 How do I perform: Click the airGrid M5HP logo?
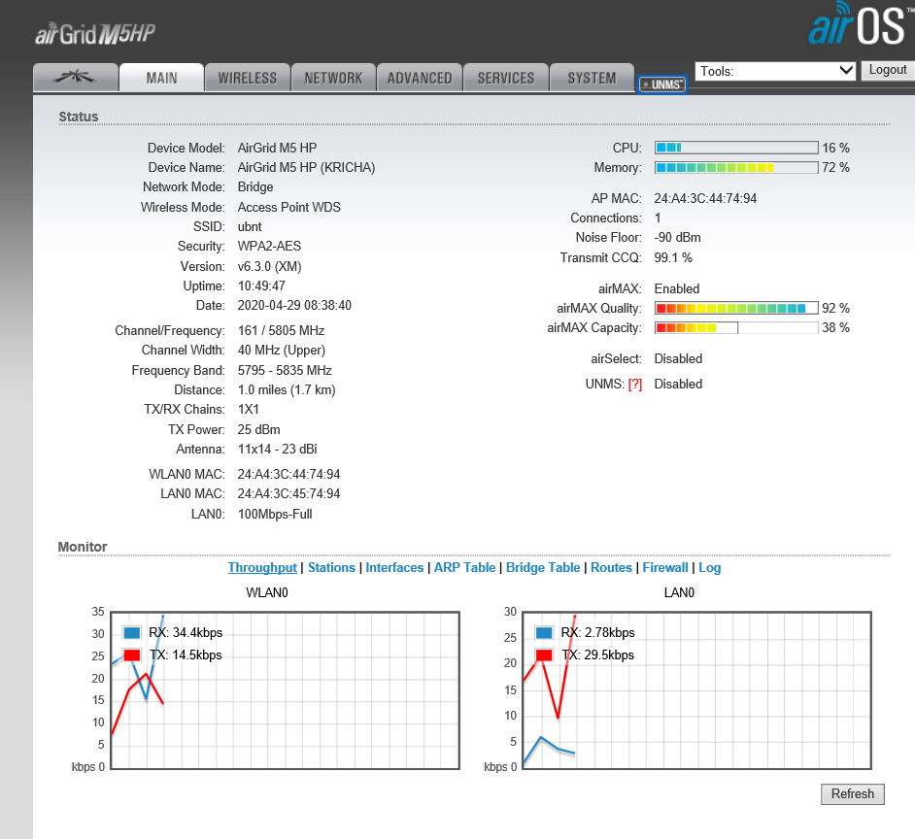point(95,34)
